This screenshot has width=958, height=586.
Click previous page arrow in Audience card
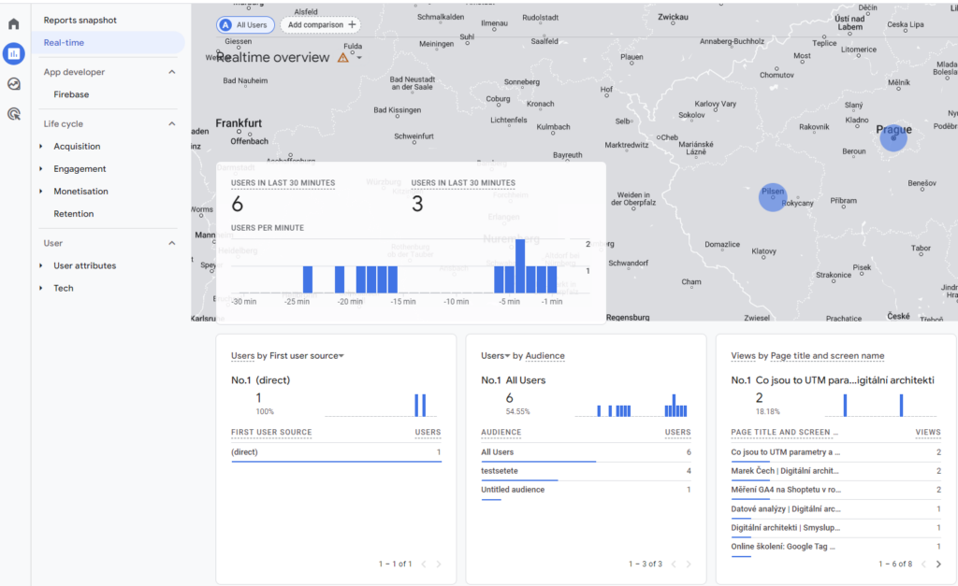674,564
